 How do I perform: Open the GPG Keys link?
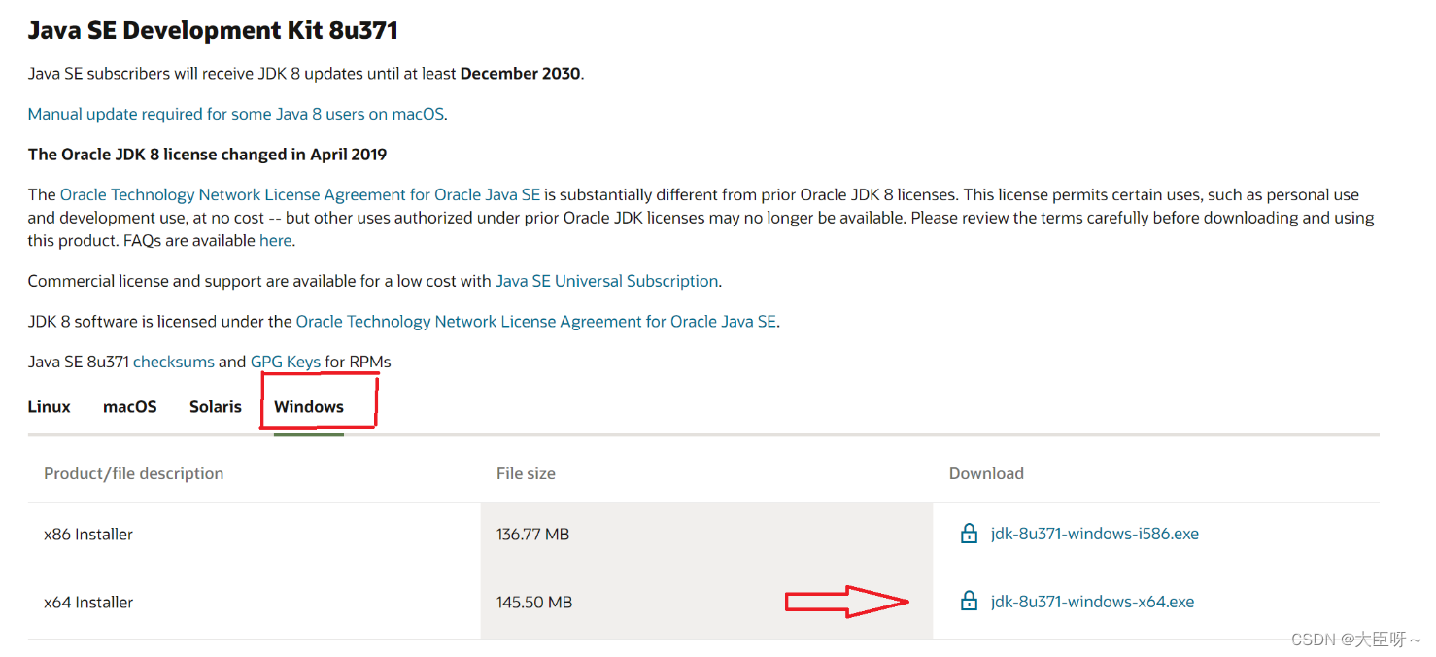pyautogui.click(x=286, y=362)
